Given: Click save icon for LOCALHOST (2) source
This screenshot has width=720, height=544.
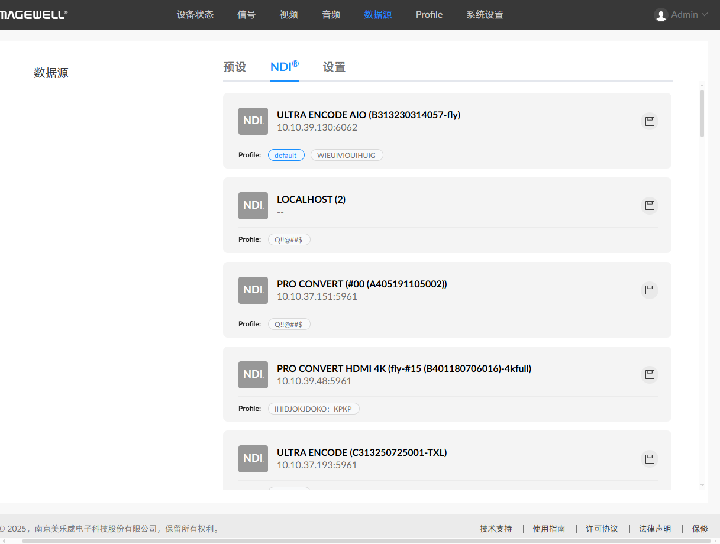Looking at the screenshot, I should [650, 206].
